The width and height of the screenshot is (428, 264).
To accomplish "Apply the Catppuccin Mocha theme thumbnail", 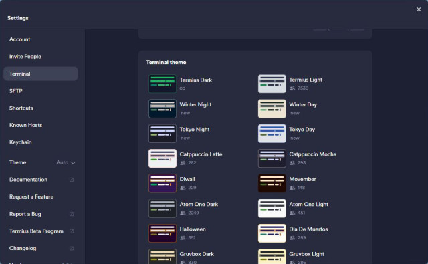I will click(x=272, y=158).
